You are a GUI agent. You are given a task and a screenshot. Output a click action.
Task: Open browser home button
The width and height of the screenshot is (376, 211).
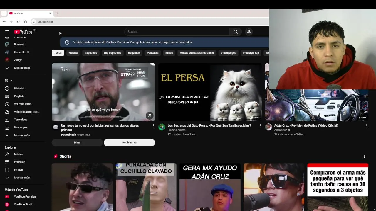point(26,22)
